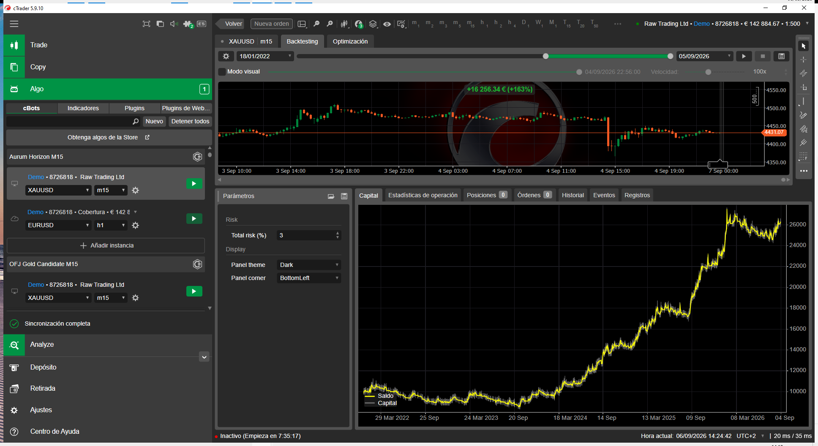Image resolution: width=818 pixels, height=446 pixels.
Task: Adjust the backtest date range start handle
Action: coord(545,56)
